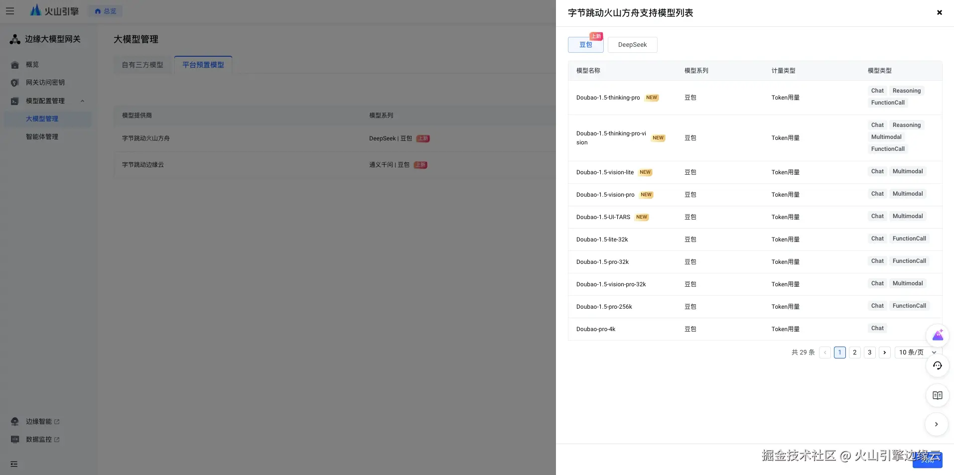This screenshot has height=475, width=954.
Task: Open the 总览 home tab
Action: 106,11
